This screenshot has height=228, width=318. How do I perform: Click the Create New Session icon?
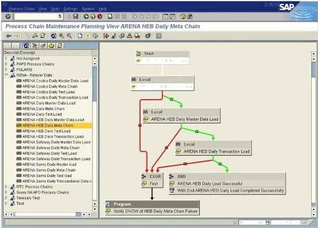point(165,16)
